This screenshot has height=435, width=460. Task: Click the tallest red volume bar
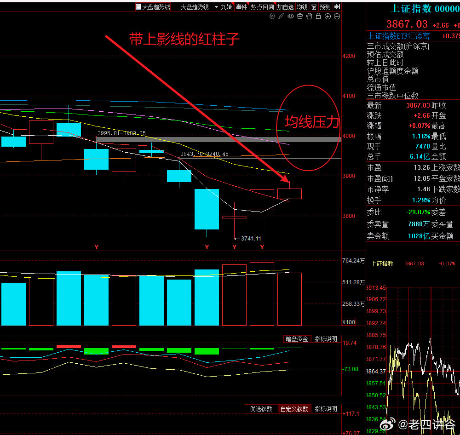click(262, 294)
